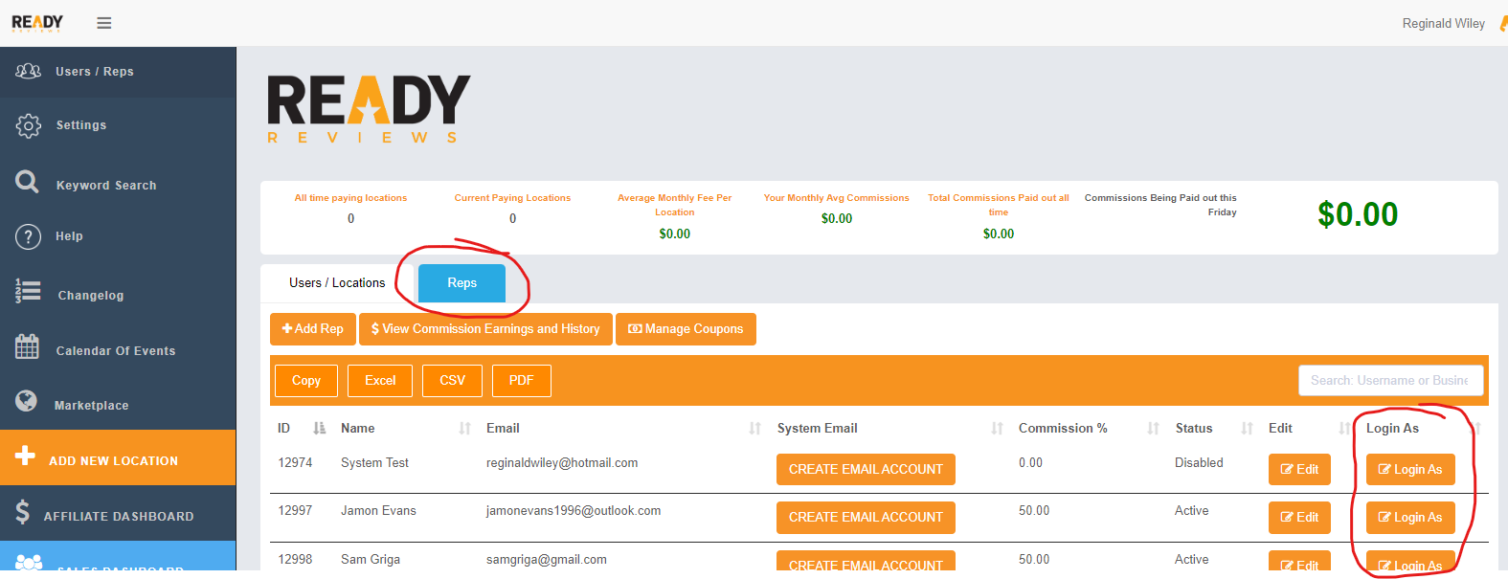Open Users / Reps from the sidebar
The width and height of the screenshot is (1508, 579).
coord(94,72)
